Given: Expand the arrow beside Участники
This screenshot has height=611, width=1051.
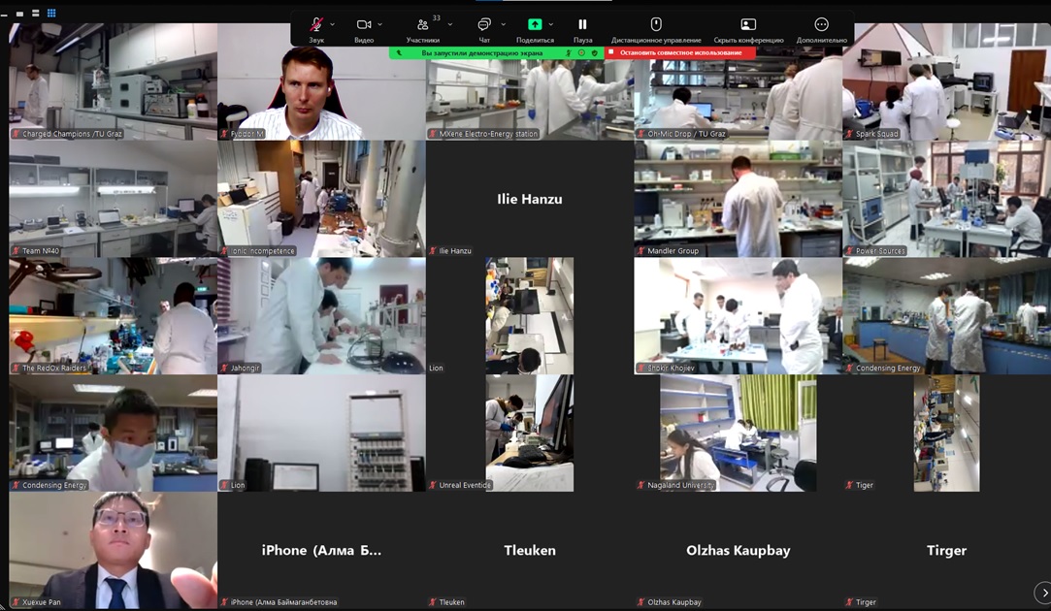Looking at the screenshot, I should point(449,25).
